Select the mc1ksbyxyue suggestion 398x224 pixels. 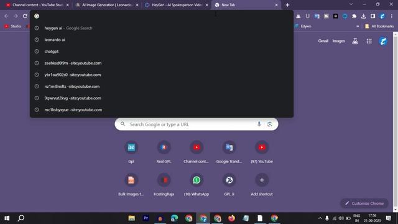coord(162,110)
